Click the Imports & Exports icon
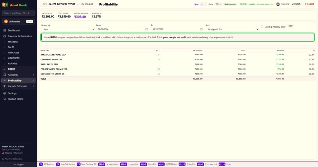 pyautogui.click(x=4, y=86)
